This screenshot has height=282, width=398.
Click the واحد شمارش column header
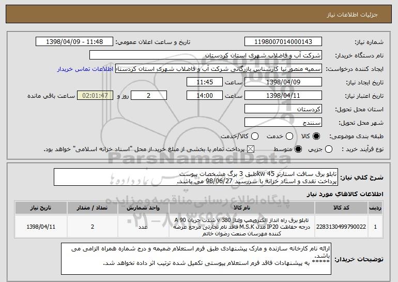(x=143, y=208)
